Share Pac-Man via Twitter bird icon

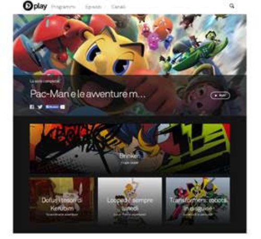(40, 107)
